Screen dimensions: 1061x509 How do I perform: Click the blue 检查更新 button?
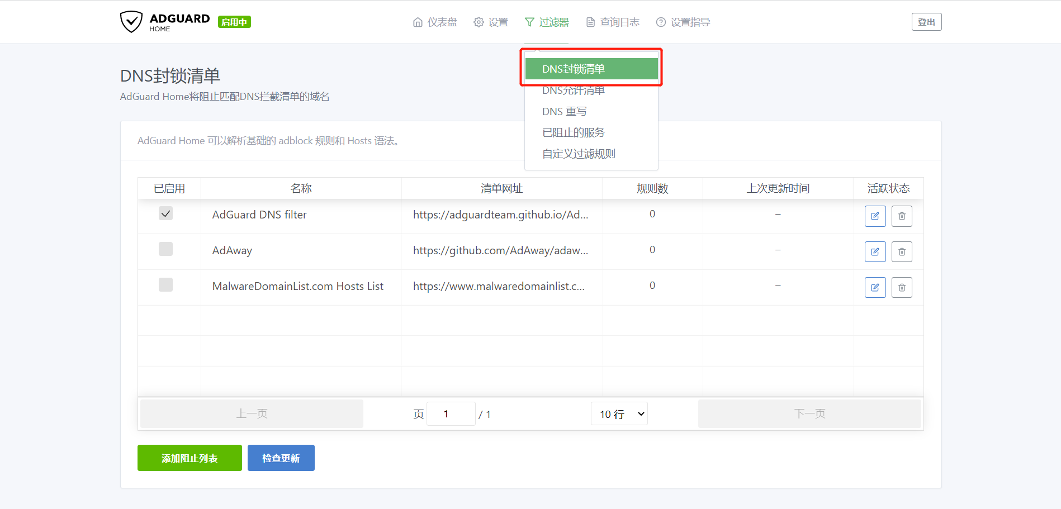point(281,458)
